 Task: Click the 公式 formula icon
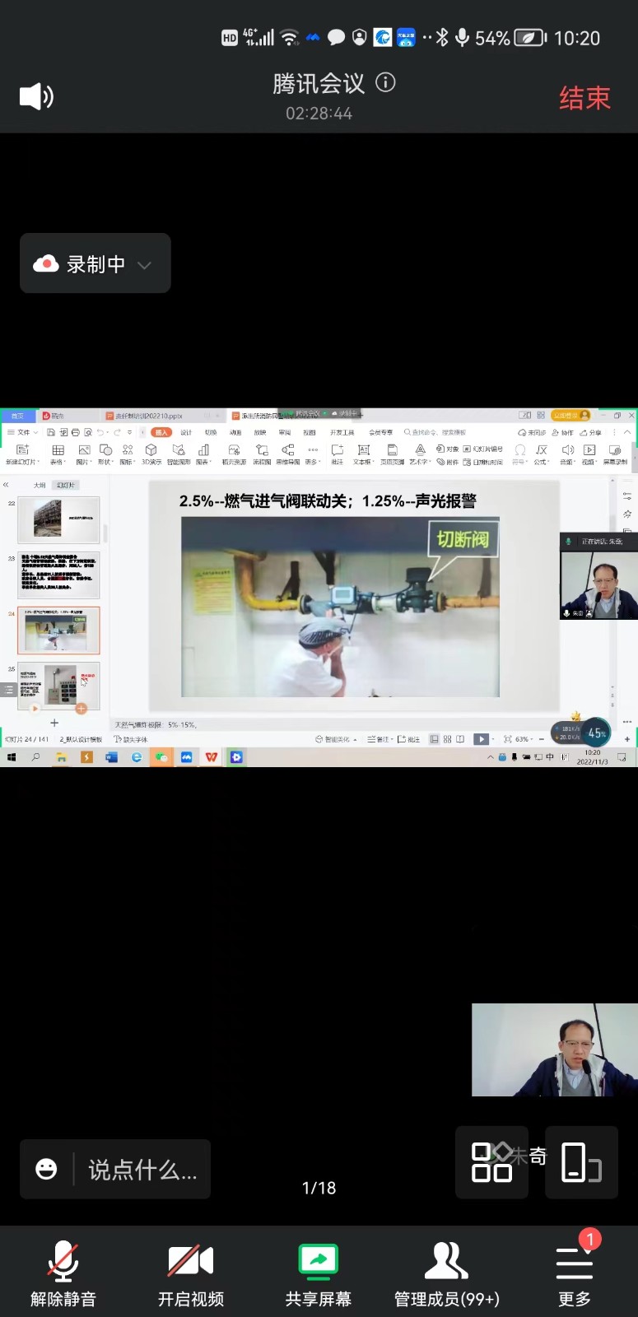tap(541, 454)
